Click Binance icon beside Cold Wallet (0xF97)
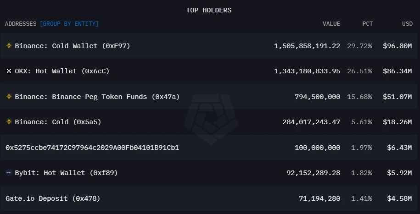 9,46
